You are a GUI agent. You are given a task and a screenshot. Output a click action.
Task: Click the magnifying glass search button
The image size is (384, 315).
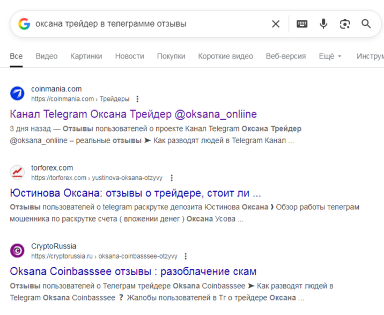[366, 24]
